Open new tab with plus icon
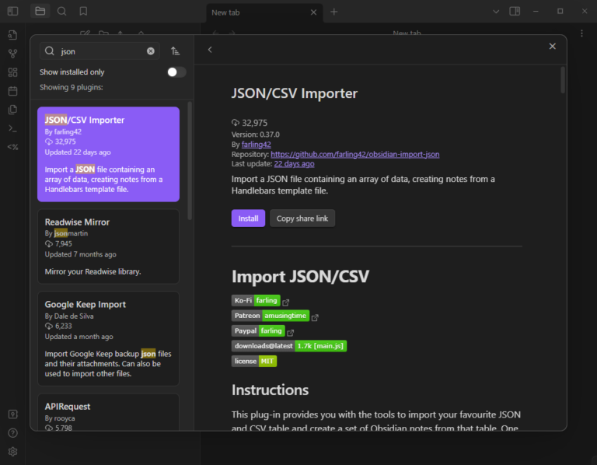This screenshot has height=465, width=597. [x=334, y=12]
